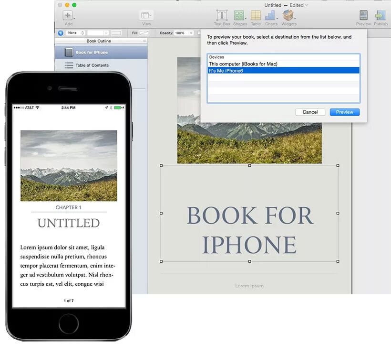Select Book for iPhone in the outline
The image size is (391, 344).
(101, 52)
